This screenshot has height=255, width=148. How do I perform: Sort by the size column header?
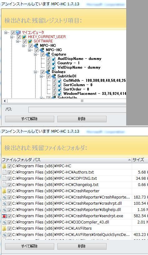tap(140, 160)
